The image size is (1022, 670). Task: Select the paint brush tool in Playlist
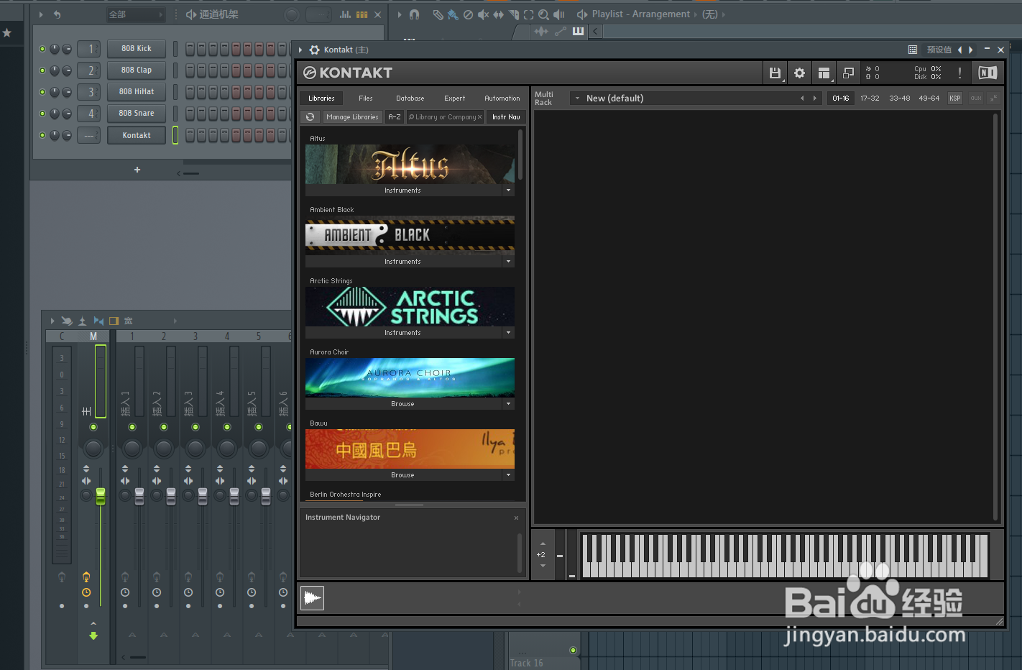(x=453, y=14)
